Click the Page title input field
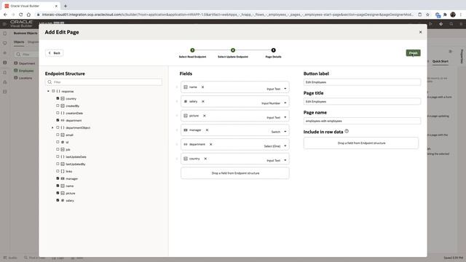Viewport: 466px width, 262px height. coord(362,102)
